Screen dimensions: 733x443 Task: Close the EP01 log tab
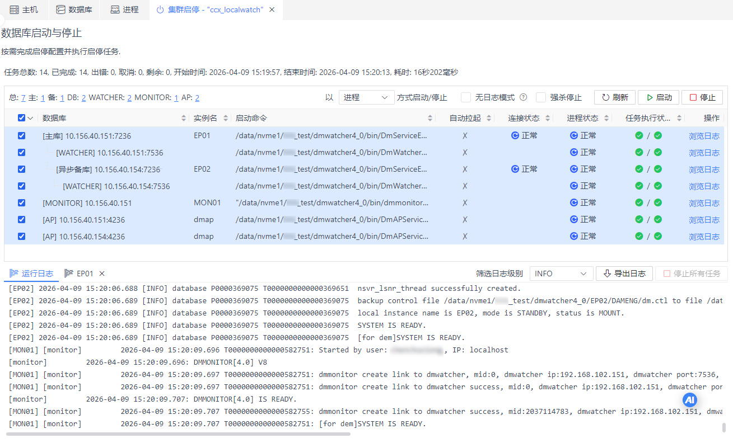pos(102,274)
